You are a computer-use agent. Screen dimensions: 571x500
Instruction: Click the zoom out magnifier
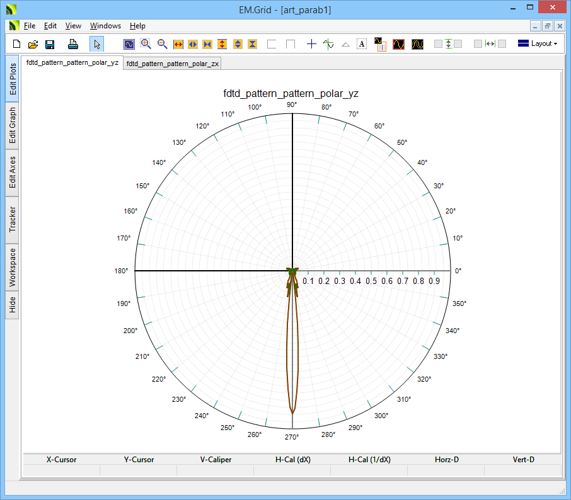[162, 44]
